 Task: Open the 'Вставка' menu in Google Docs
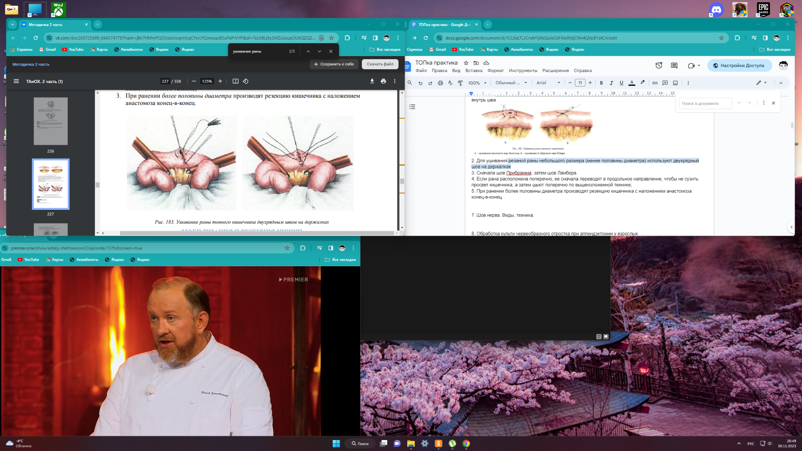click(474, 70)
